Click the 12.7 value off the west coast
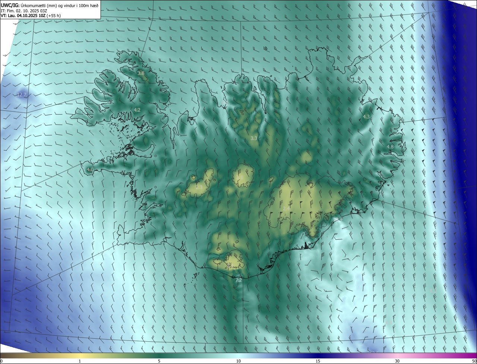Image resolution: width=477 pixels, height=364 pixels. coord(22,95)
